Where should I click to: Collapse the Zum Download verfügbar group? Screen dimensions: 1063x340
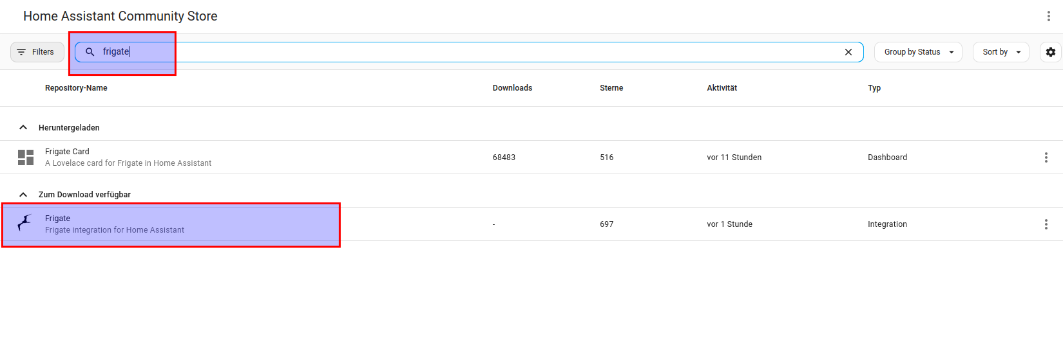click(23, 194)
